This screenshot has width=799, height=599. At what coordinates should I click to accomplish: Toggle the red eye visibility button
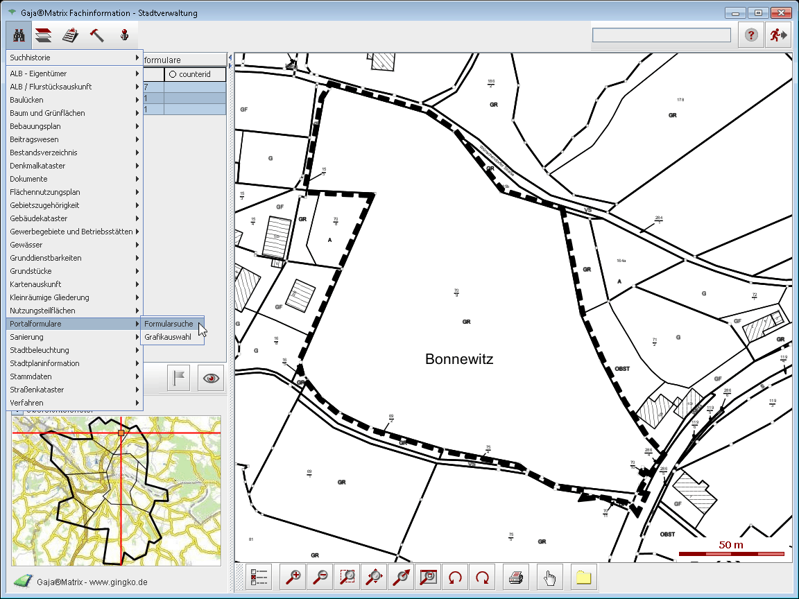(211, 378)
